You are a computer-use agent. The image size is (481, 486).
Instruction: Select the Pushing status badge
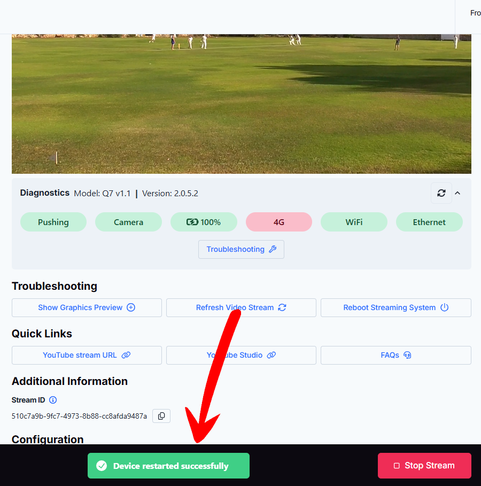pos(53,222)
